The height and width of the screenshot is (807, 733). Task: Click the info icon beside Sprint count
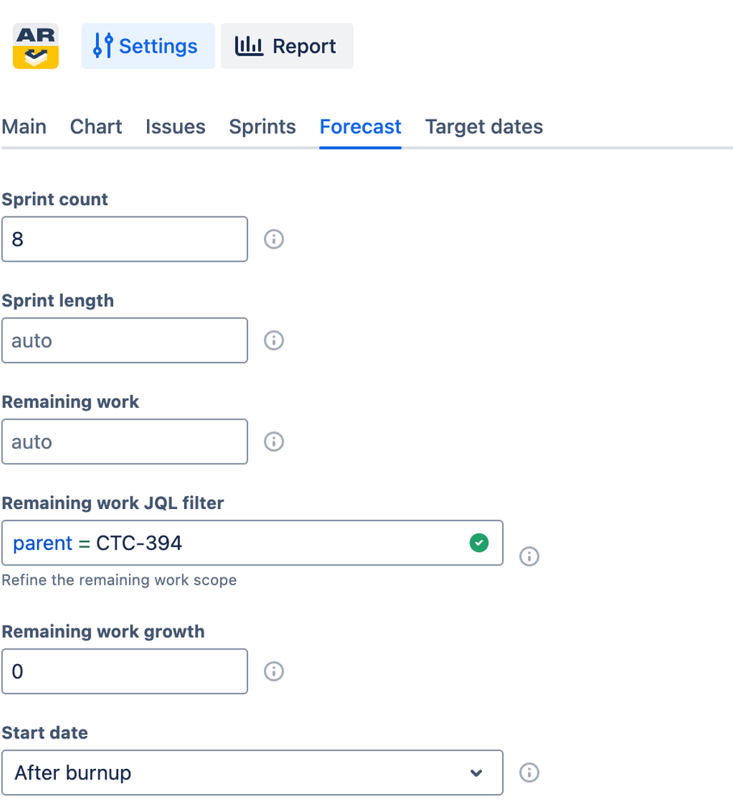pos(274,239)
